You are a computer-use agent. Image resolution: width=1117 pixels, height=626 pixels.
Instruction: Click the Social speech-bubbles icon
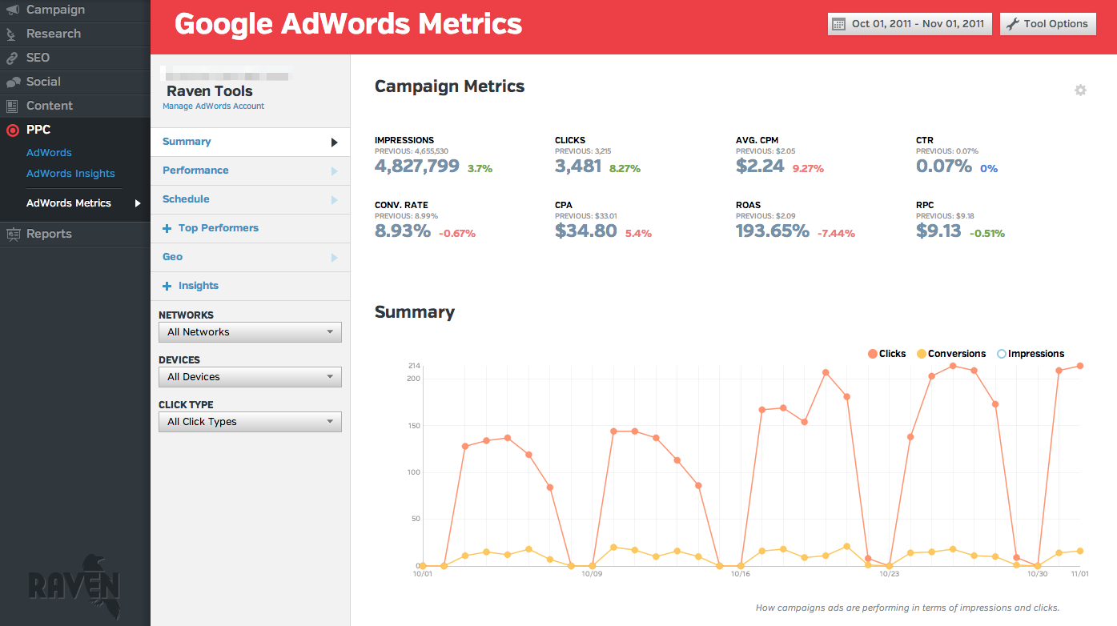click(13, 82)
